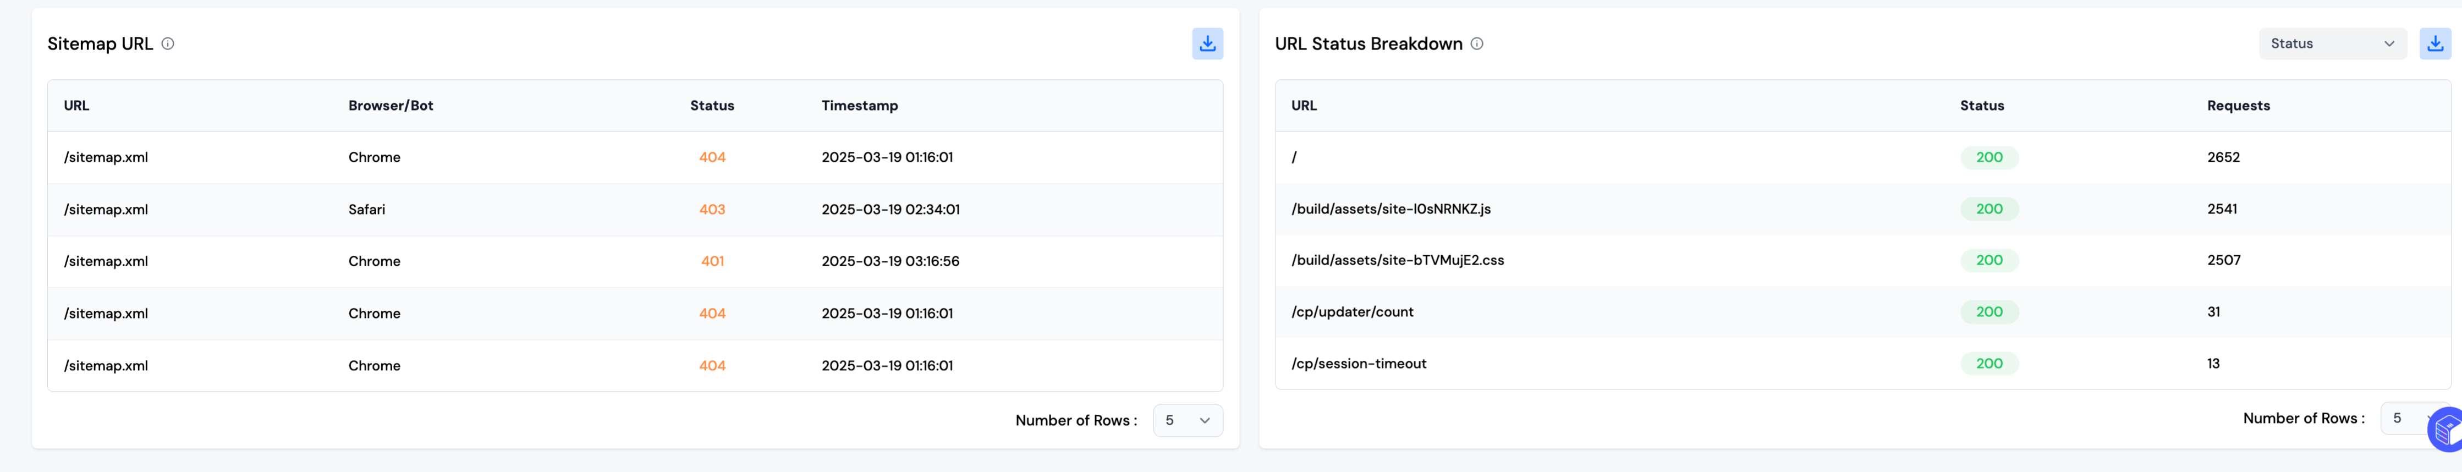This screenshot has width=2462, height=472.
Task: Click Status column header in Status Breakdown
Action: coord(1981,106)
